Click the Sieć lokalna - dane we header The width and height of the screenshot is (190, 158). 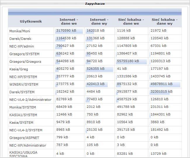[x=131, y=21]
